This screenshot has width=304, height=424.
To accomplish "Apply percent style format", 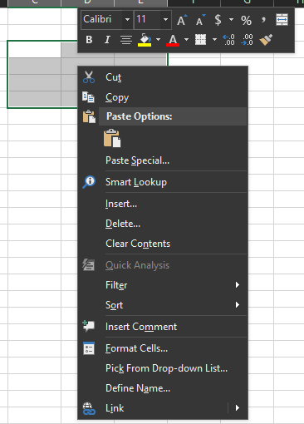I will (x=246, y=20).
